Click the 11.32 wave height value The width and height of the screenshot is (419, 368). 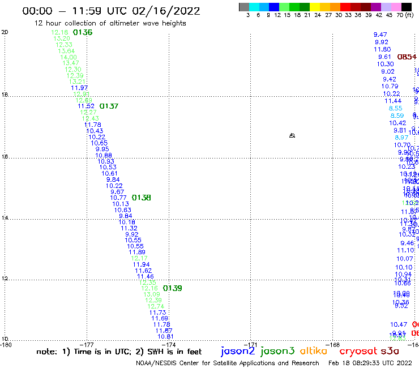pyautogui.click(x=129, y=229)
